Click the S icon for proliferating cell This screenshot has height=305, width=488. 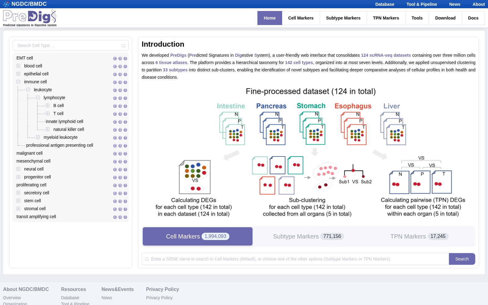click(x=120, y=185)
